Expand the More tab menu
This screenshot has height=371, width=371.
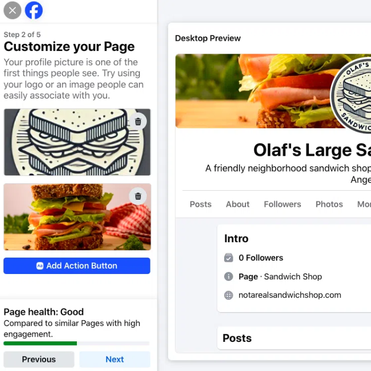click(x=364, y=204)
